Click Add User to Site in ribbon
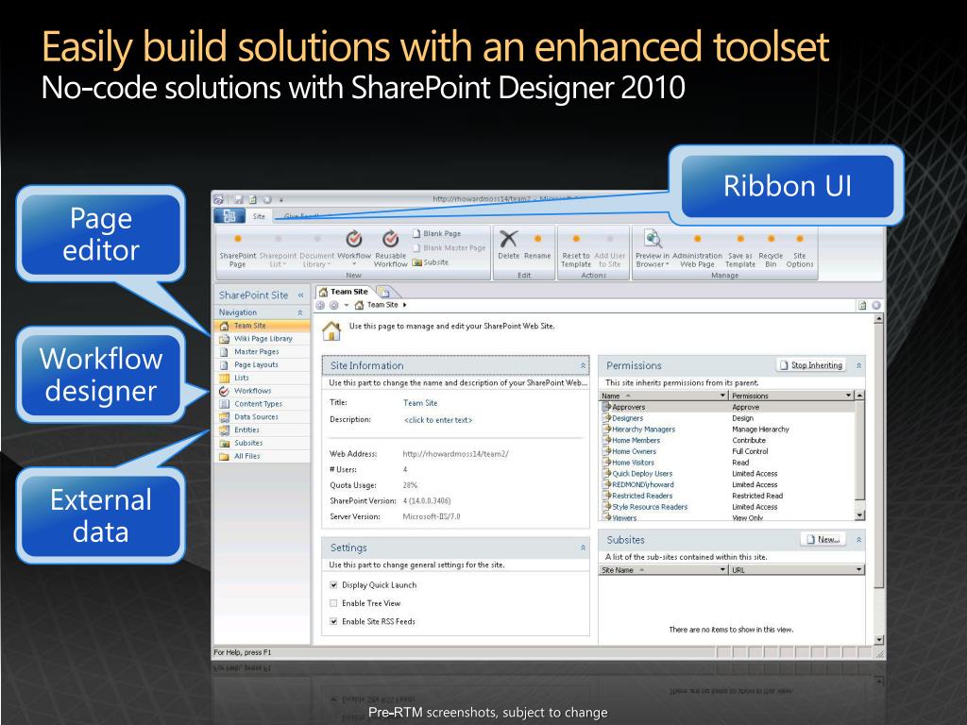Viewport: 967px width, 725px height. coord(610,250)
